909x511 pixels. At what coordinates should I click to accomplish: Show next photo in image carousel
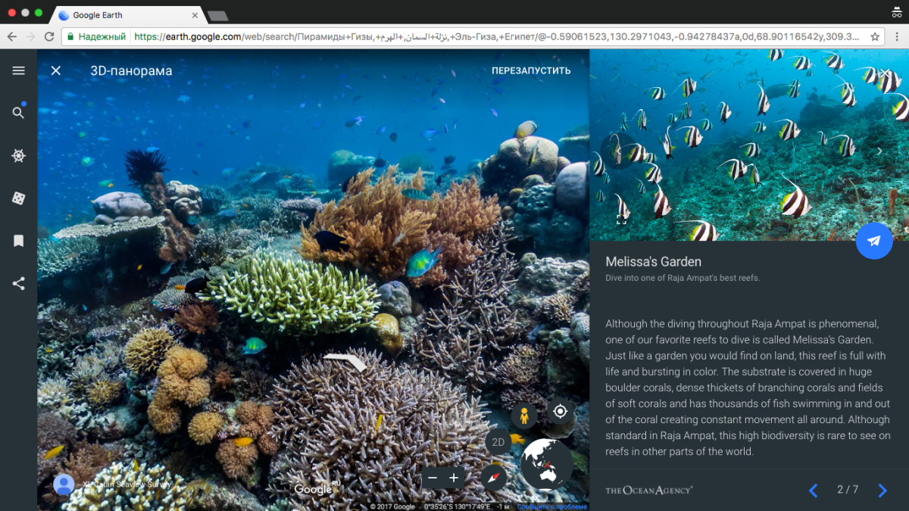(x=879, y=151)
